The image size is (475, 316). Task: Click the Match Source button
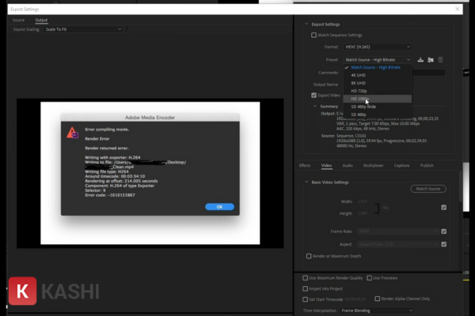(427, 189)
